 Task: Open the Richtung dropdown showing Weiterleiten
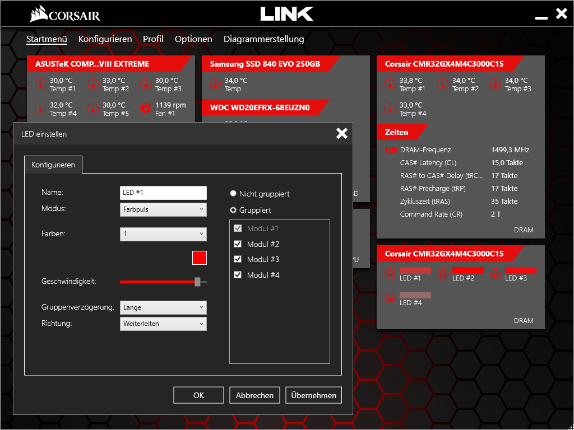pyautogui.click(x=163, y=324)
